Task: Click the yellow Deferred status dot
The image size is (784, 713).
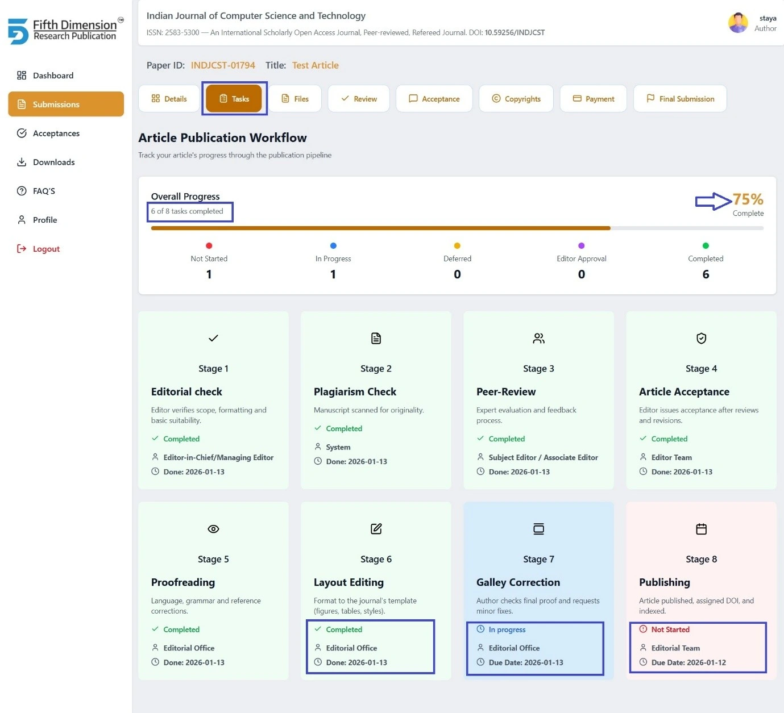Action: click(x=457, y=245)
